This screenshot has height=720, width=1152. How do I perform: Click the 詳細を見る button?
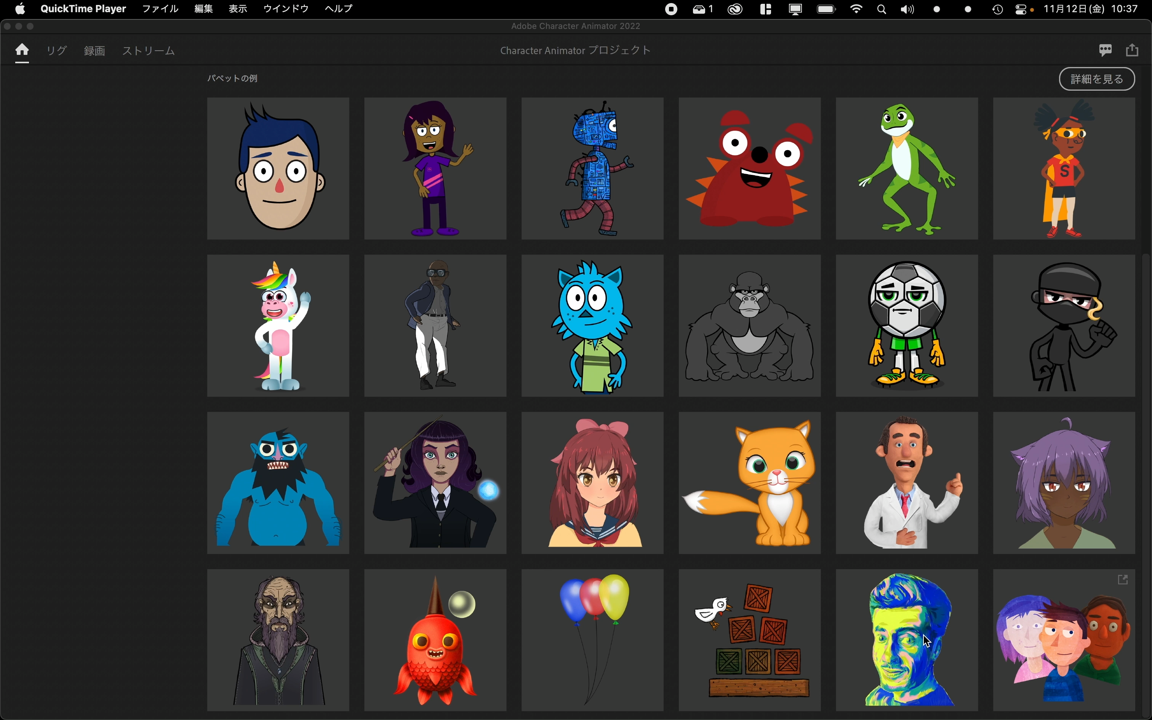[1096, 79]
